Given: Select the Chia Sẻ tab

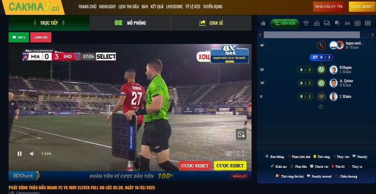Looking at the screenshot, I should (211, 23).
